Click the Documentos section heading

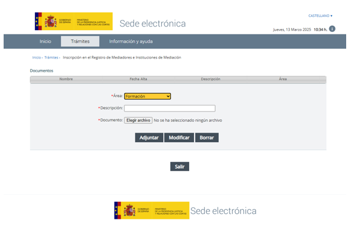[42, 71]
